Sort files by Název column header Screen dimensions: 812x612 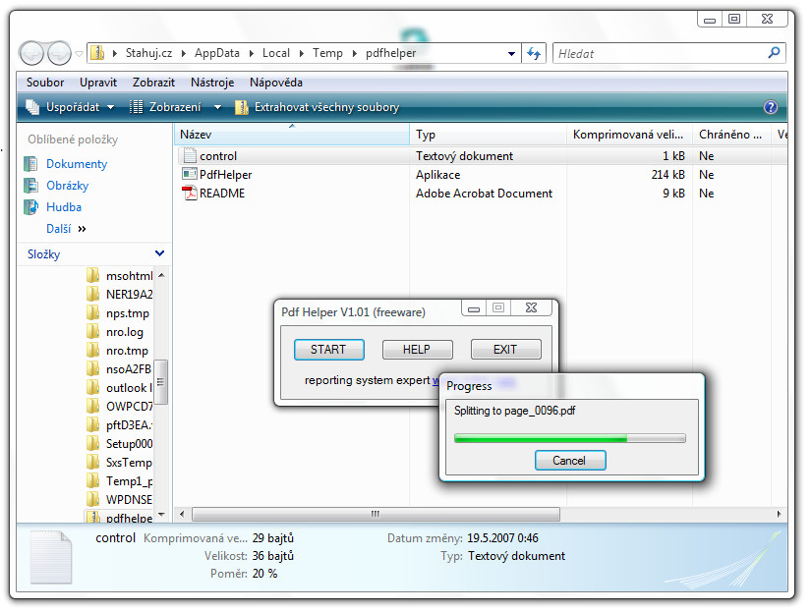[292, 135]
